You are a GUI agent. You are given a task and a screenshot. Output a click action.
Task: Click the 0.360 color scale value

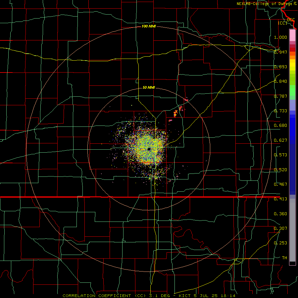coord(280,214)
